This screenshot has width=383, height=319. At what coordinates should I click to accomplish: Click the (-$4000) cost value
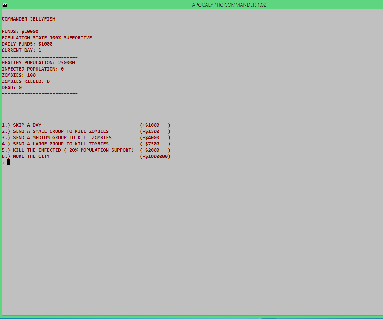point(155,138)
